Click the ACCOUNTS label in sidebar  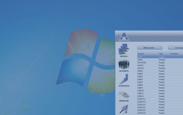tap(124, 71)
